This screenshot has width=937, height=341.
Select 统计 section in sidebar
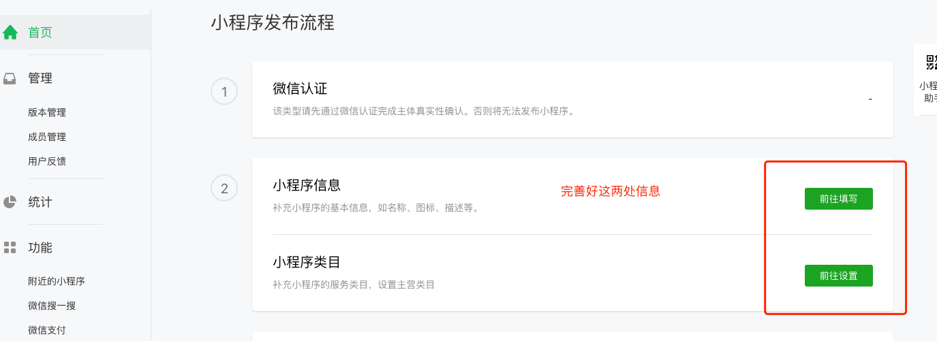click(40, 202)
